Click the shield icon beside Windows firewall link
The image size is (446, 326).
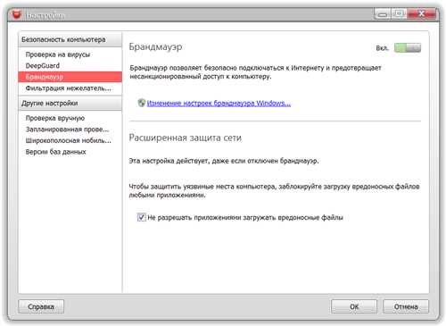click(x=142, y=103)
